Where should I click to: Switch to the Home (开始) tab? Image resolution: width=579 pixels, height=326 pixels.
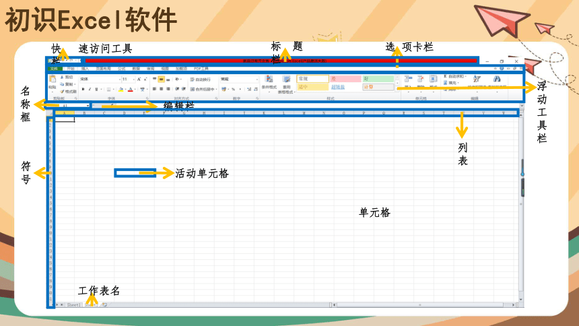click(x=71, y=69)
